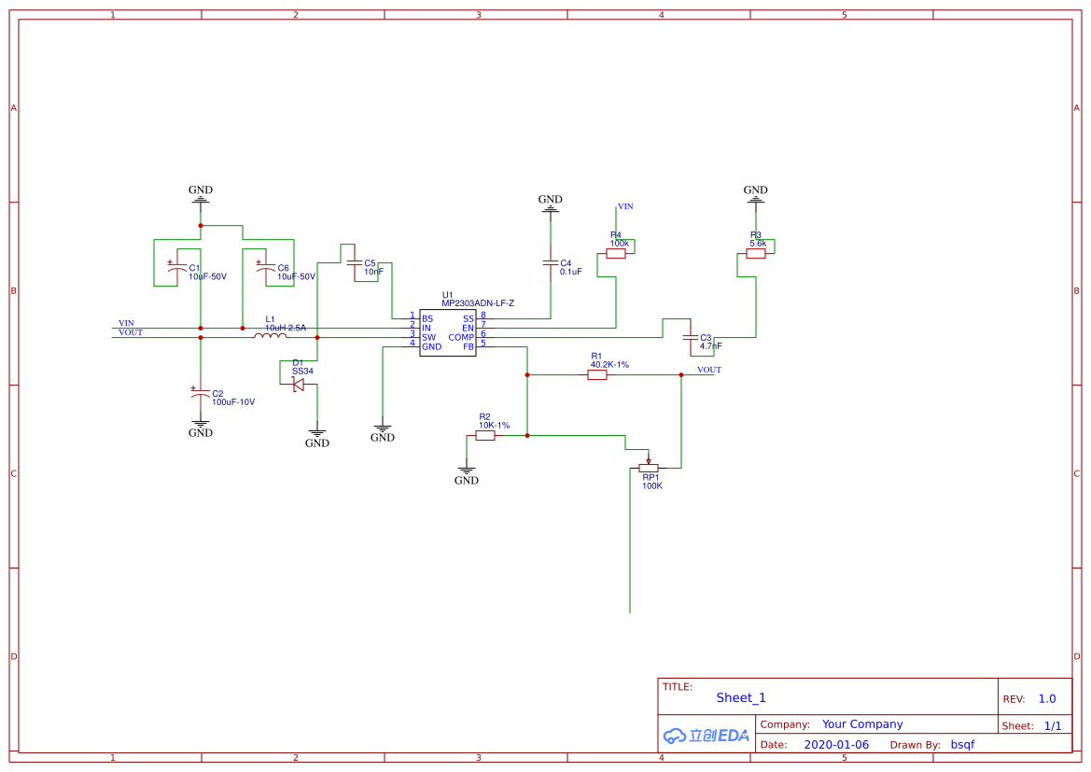Select the R4 100k resistor symbol

point(616,253)
